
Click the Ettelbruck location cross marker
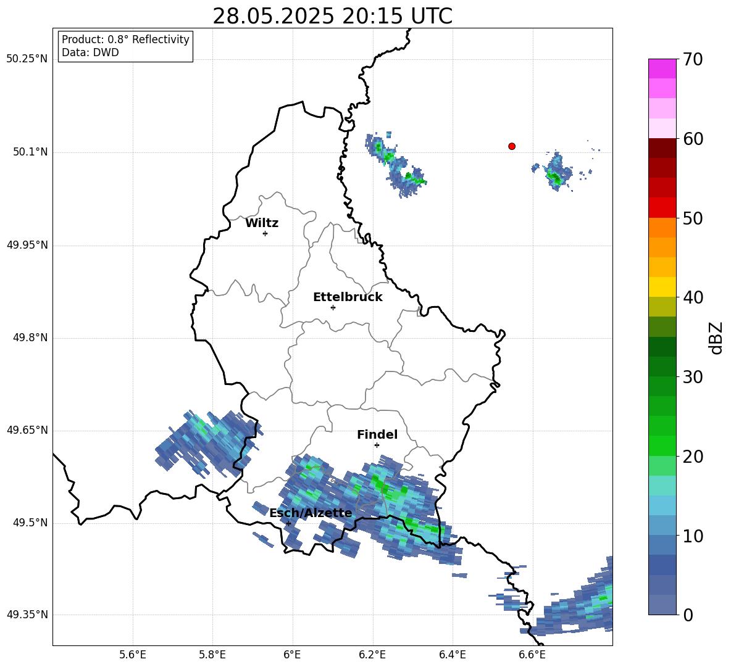(x=333, y=307)
